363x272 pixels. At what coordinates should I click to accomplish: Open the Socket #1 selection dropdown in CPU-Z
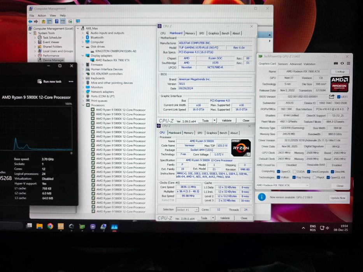(x=187, y=209)
